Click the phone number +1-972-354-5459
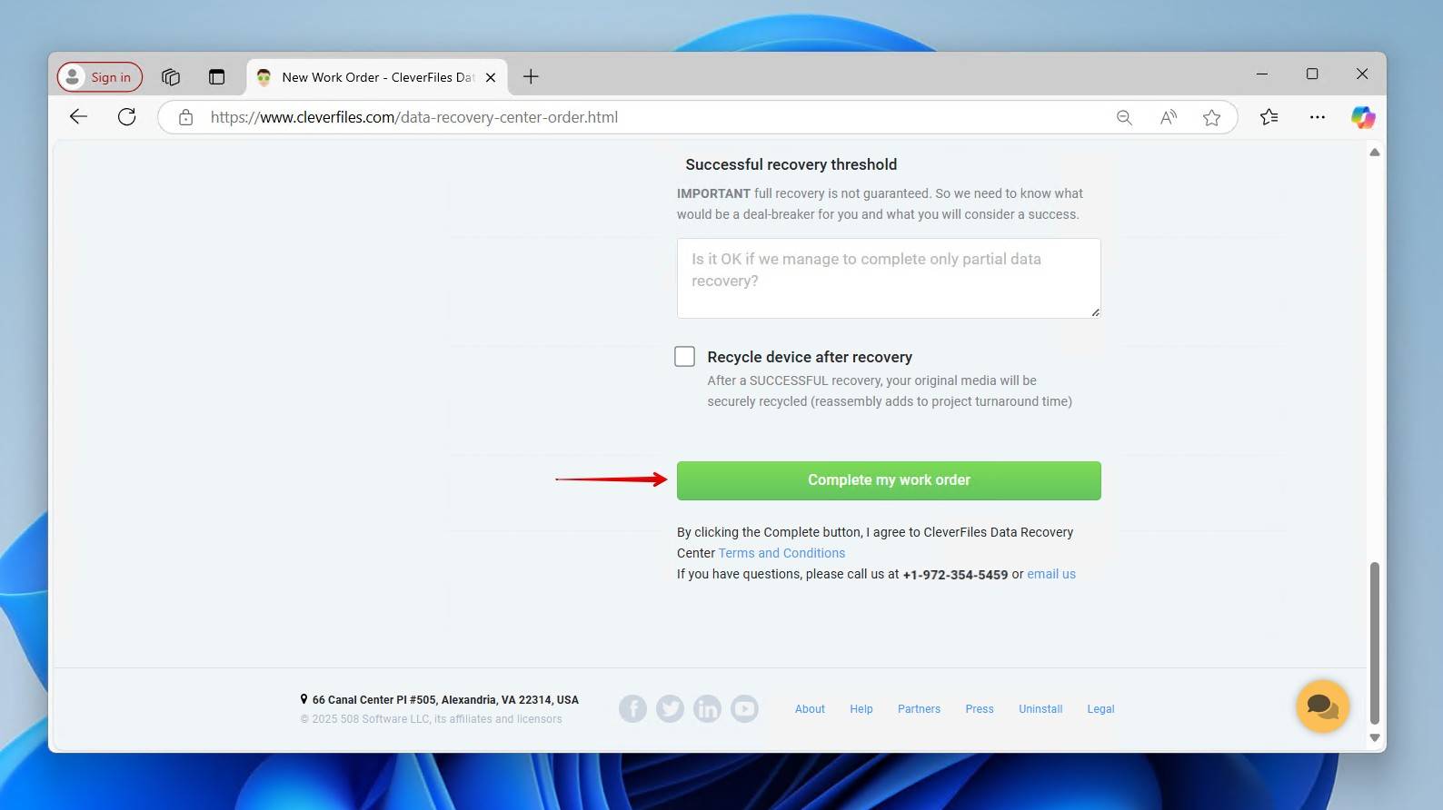1443x810 pixels. (955, 575)
